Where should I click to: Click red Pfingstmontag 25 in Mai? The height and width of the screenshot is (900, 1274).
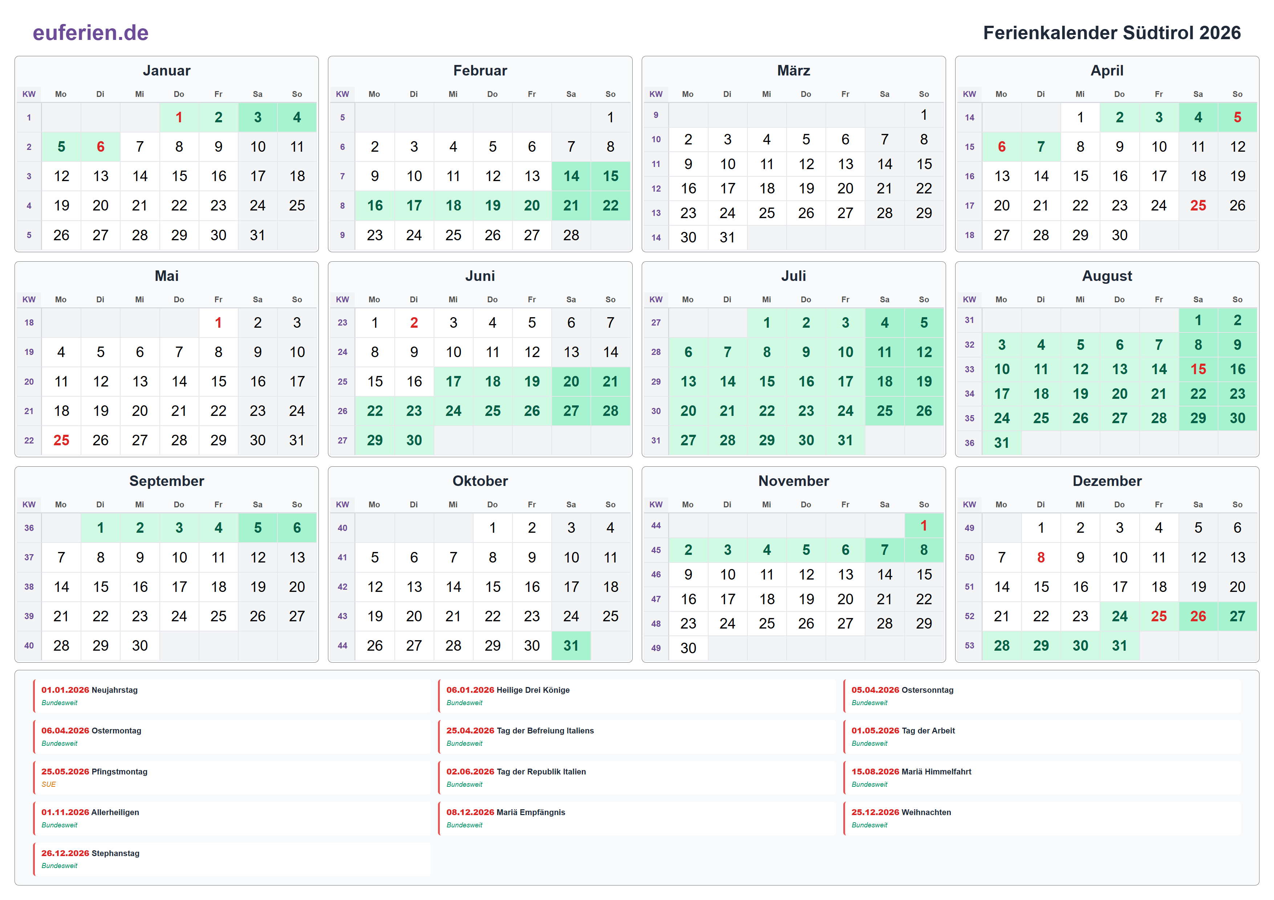tap(61, 440)
